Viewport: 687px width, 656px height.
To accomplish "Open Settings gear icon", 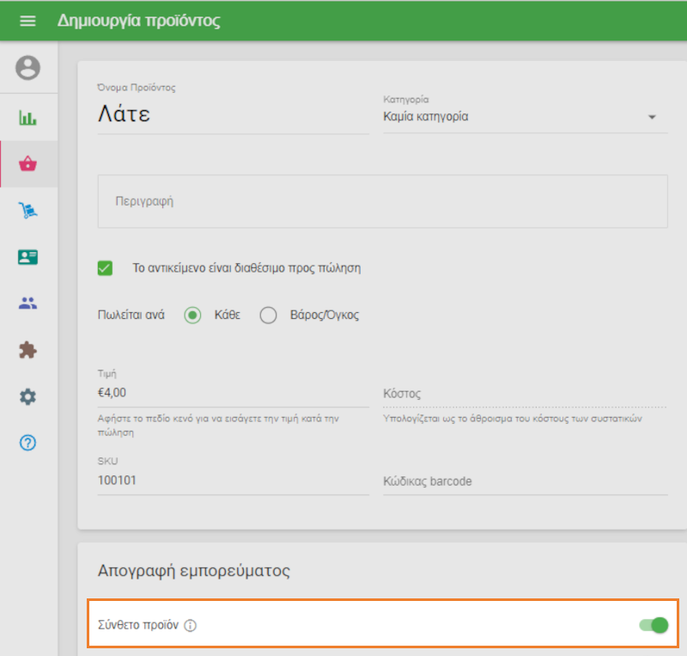I will [x=28, y=396].
